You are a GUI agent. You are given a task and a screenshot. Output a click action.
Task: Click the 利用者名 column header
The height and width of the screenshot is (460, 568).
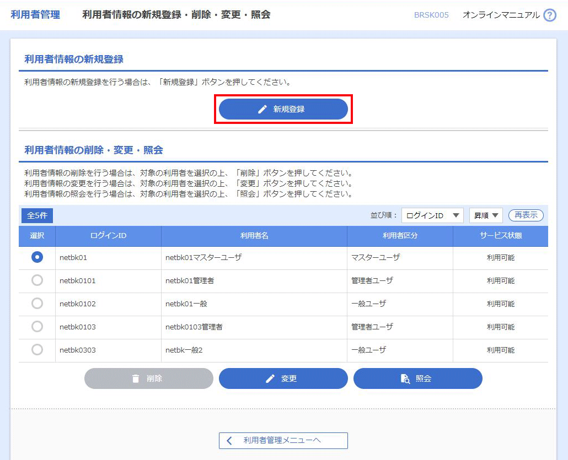pos(254,236)
